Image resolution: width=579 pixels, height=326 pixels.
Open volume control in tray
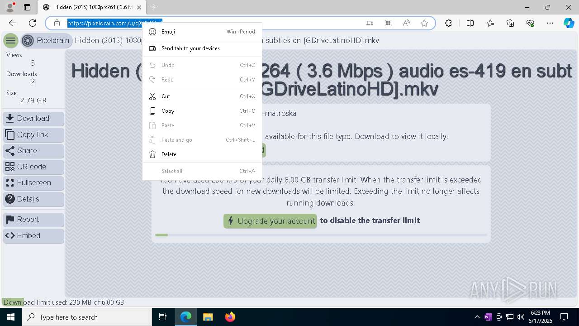coord(521,317)
